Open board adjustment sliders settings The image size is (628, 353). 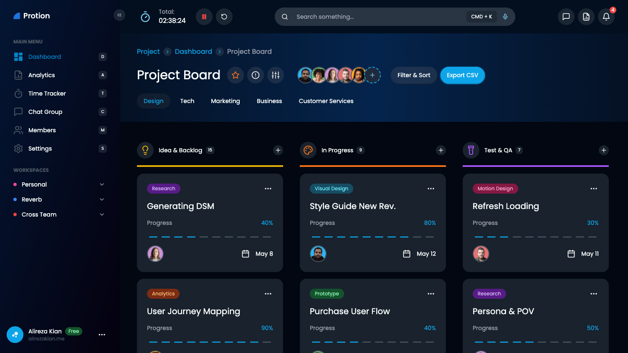276,75
